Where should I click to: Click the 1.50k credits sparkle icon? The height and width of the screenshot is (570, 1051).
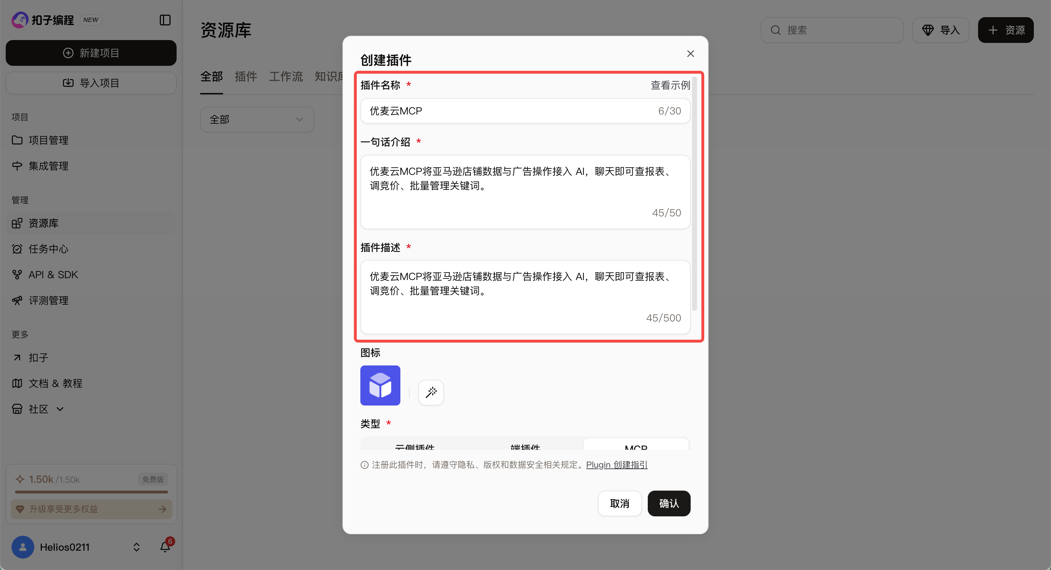[x=20, y=479]
